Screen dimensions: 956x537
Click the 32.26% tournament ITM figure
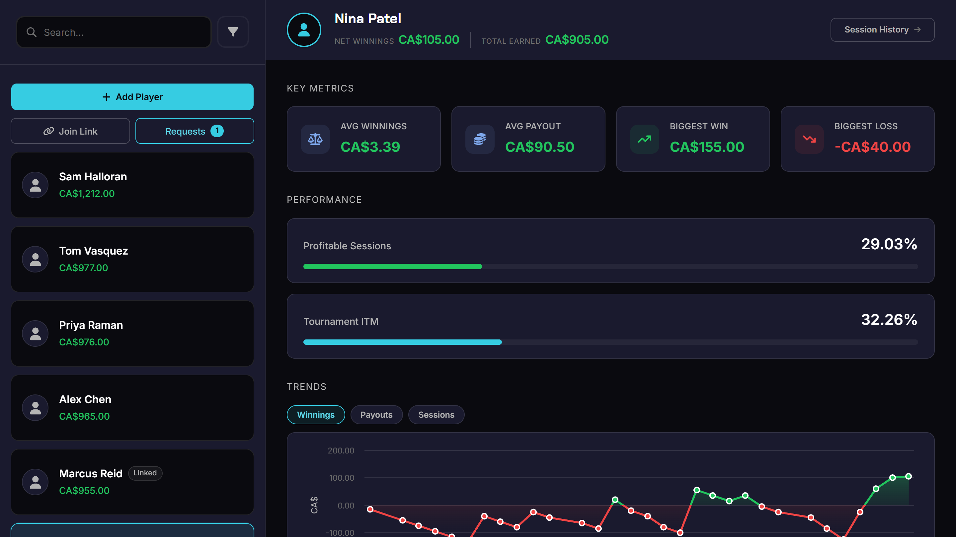coord(889,320)
